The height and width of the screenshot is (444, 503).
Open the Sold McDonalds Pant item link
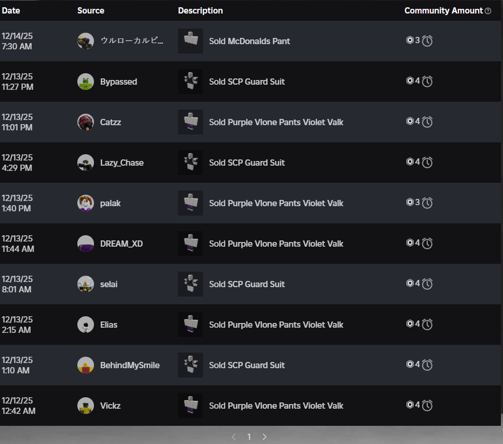coord(249,41)
